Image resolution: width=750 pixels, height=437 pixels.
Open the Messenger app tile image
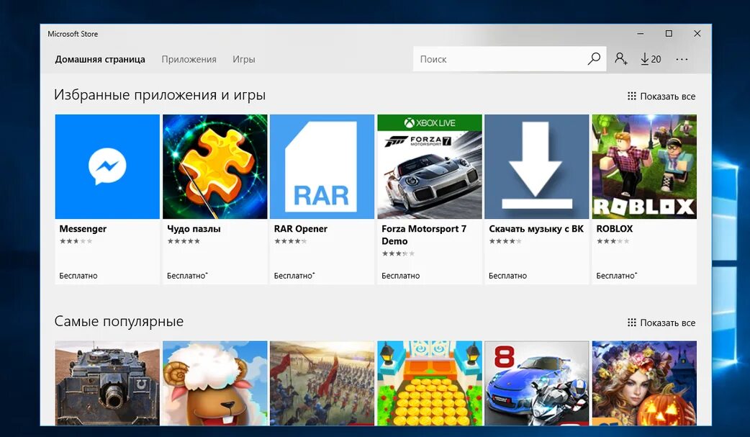(x=107, y=166)
